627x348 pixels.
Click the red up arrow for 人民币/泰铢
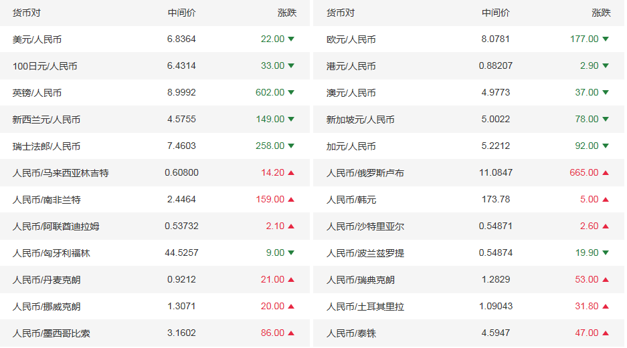click(606, 333)
